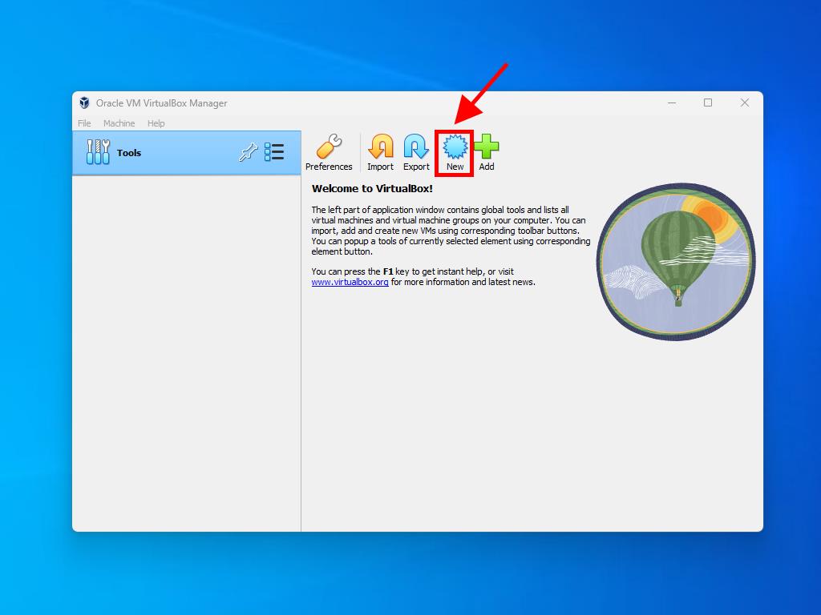Add an existing virtual machine

(487, 152)
